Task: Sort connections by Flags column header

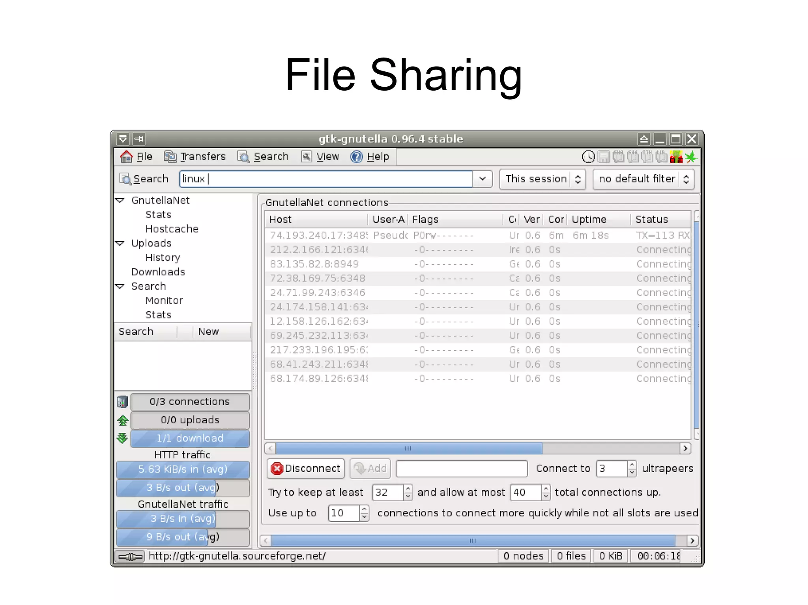Action: [456, 220]
